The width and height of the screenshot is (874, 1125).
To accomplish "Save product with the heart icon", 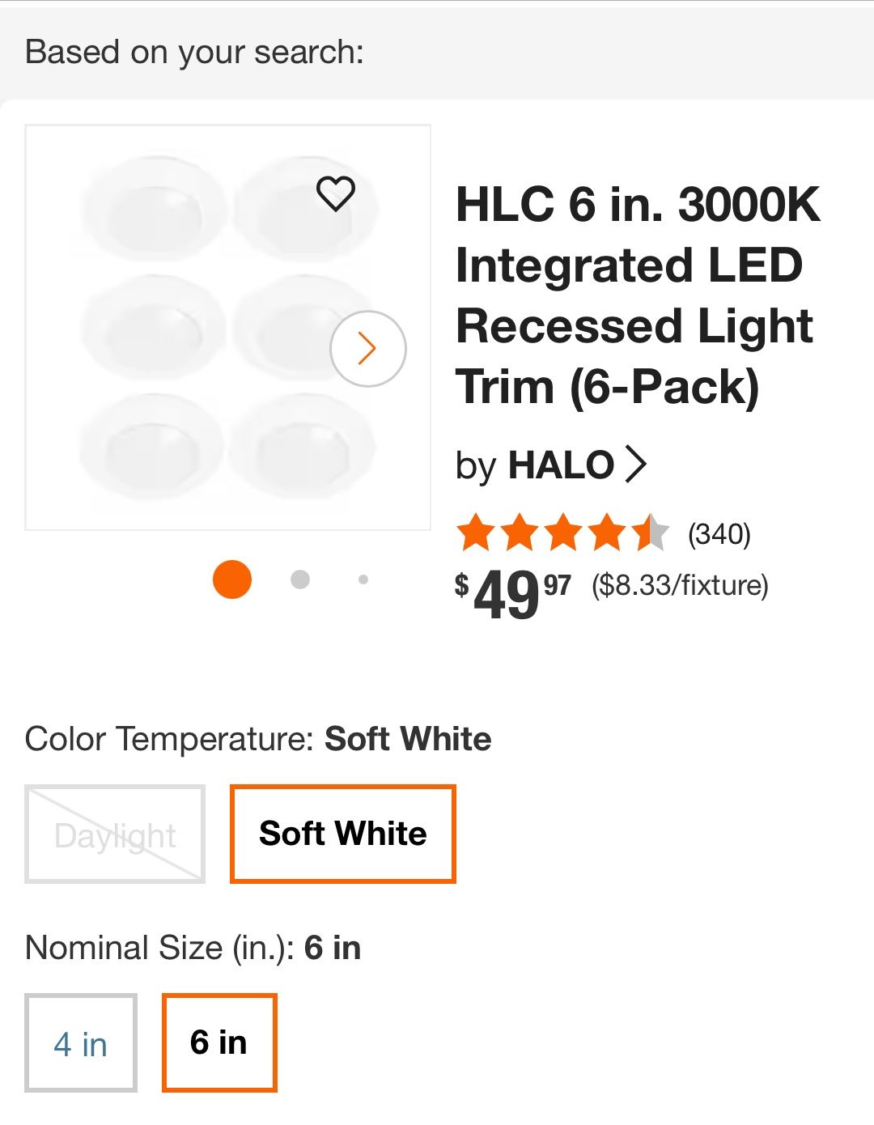I will (x=335, y=193).
